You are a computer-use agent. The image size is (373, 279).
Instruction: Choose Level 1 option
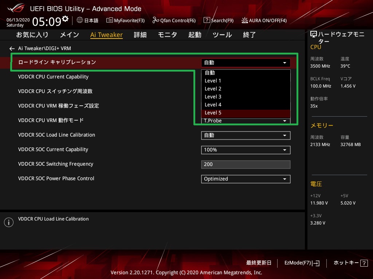246,81
